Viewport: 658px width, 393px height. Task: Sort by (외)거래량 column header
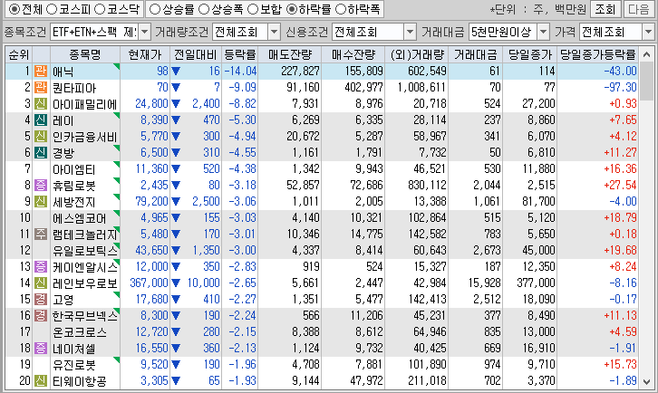(417, 54)
